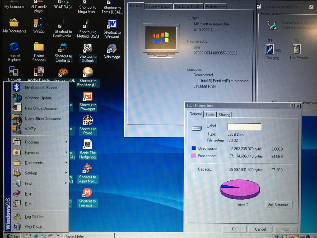Select Log Off User... entry
The image size is (317, 238).
[40, 217]
